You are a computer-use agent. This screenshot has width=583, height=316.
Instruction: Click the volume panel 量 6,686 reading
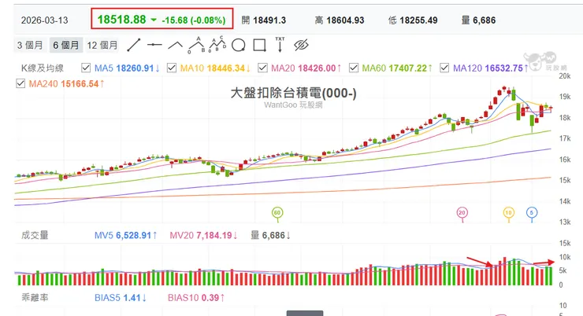270,236
